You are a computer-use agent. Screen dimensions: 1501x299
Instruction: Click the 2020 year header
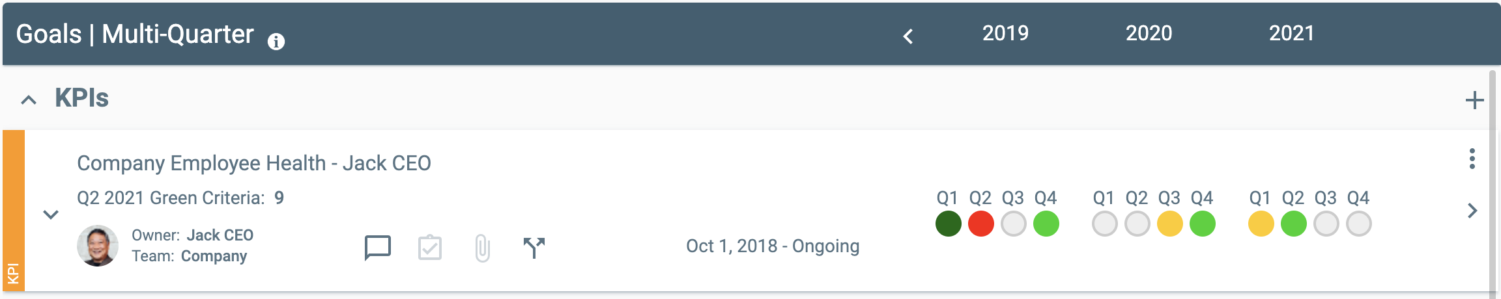click(x=1149, y=33)
